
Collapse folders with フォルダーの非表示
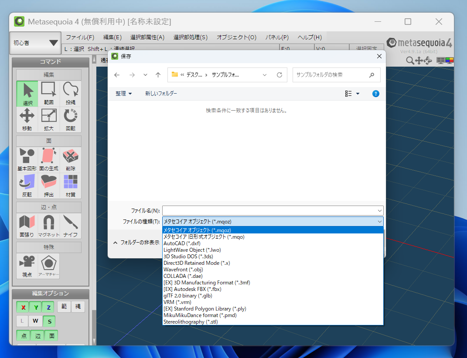pyautogui.click(x=136, y=243)
